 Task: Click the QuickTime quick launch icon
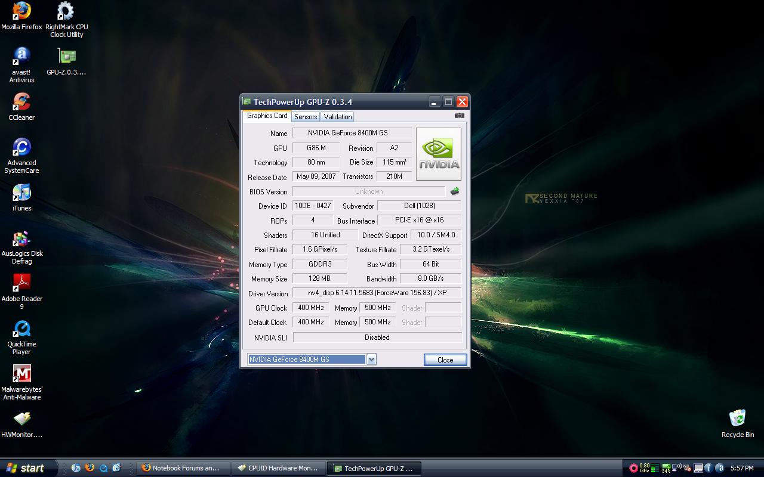coord(103,468)
